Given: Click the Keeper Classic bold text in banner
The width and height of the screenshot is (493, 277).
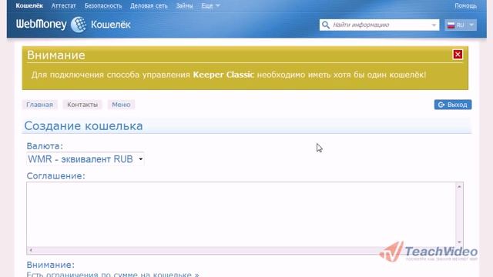Looking at the screenshot, I should click(x=223, y=75).
